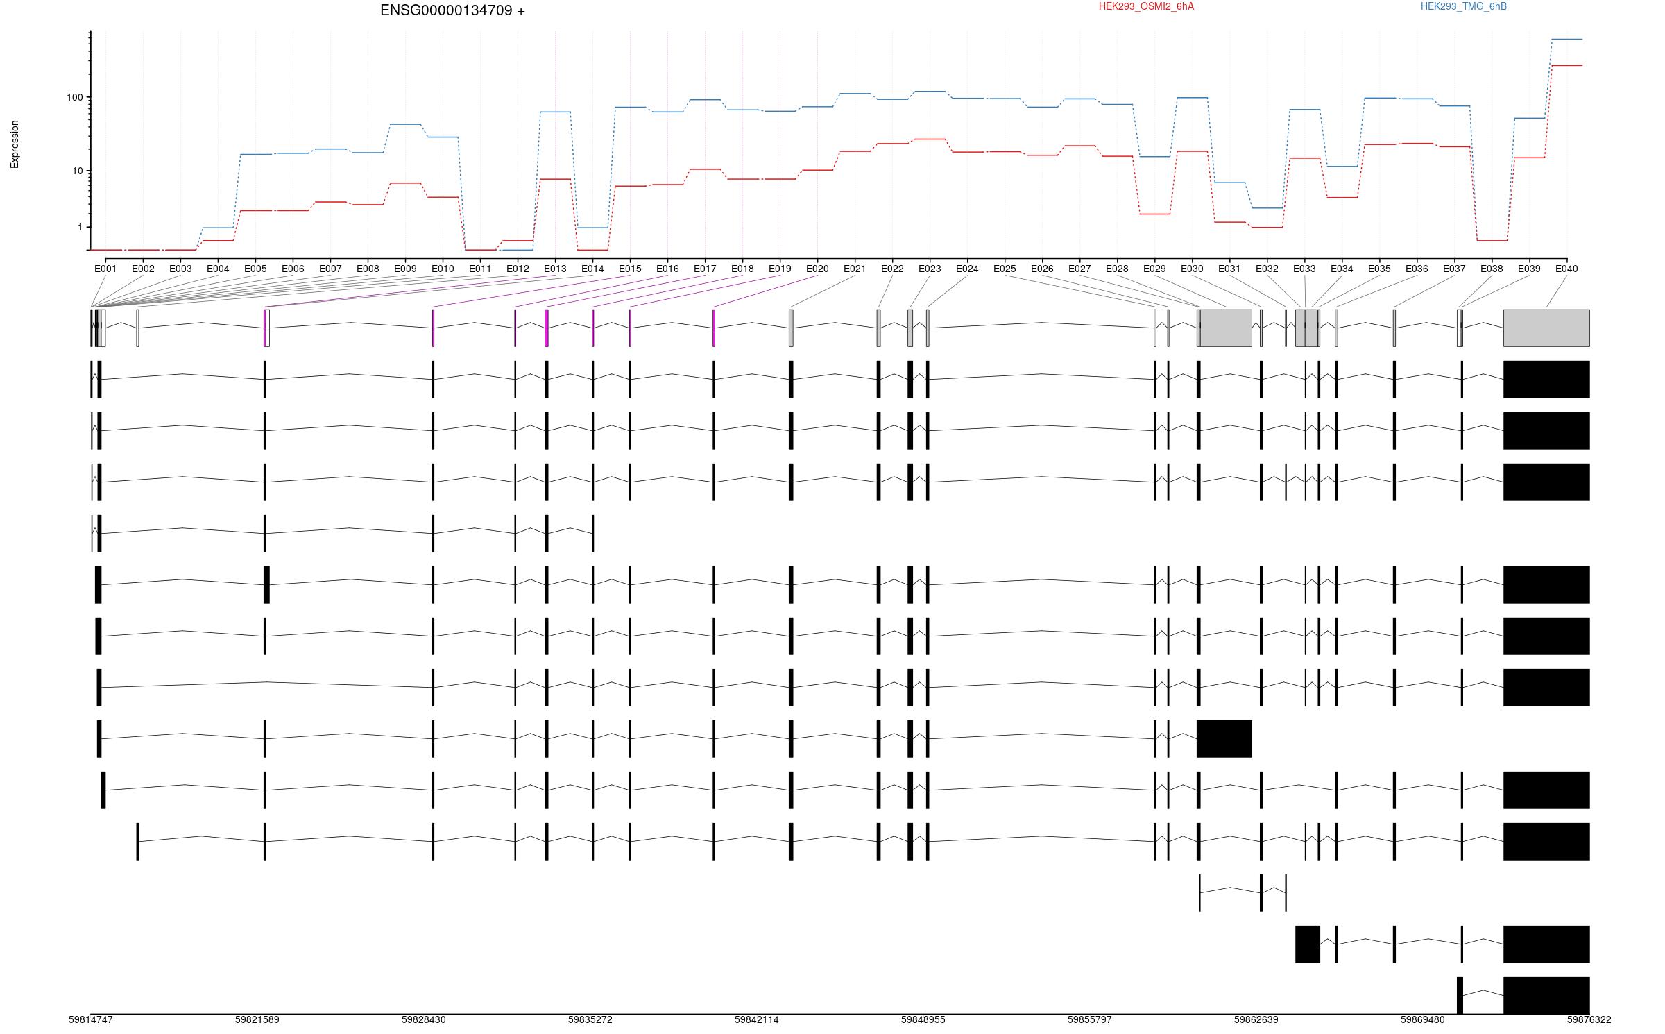The height and width of the screenshot is (1034, 1665).
Task: Click exon label E036
Action: point(1417,269)
